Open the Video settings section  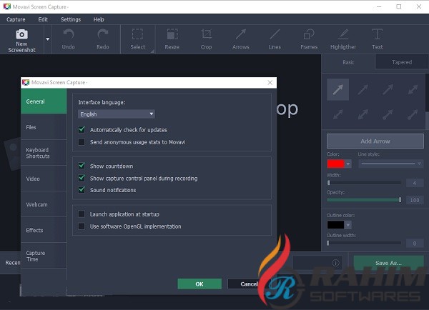click(44, 179)
